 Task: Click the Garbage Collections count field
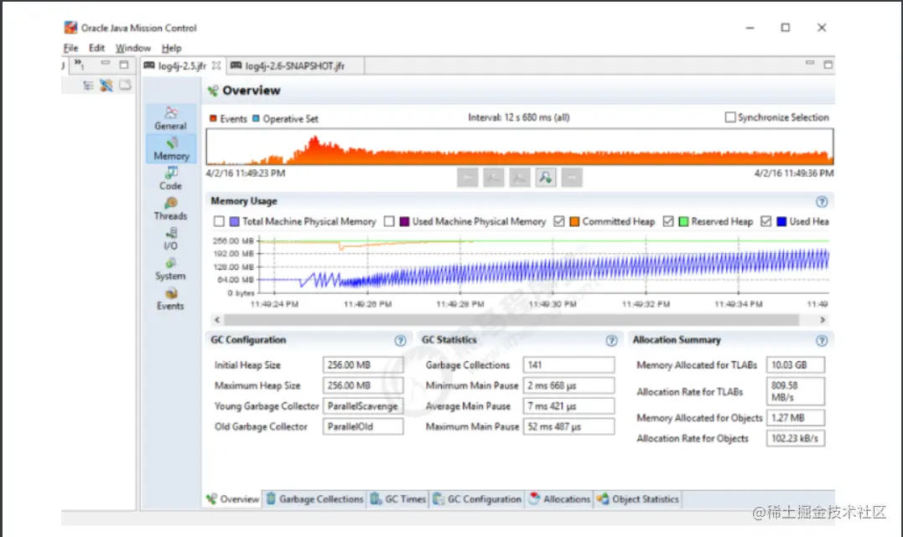point(569,365)
